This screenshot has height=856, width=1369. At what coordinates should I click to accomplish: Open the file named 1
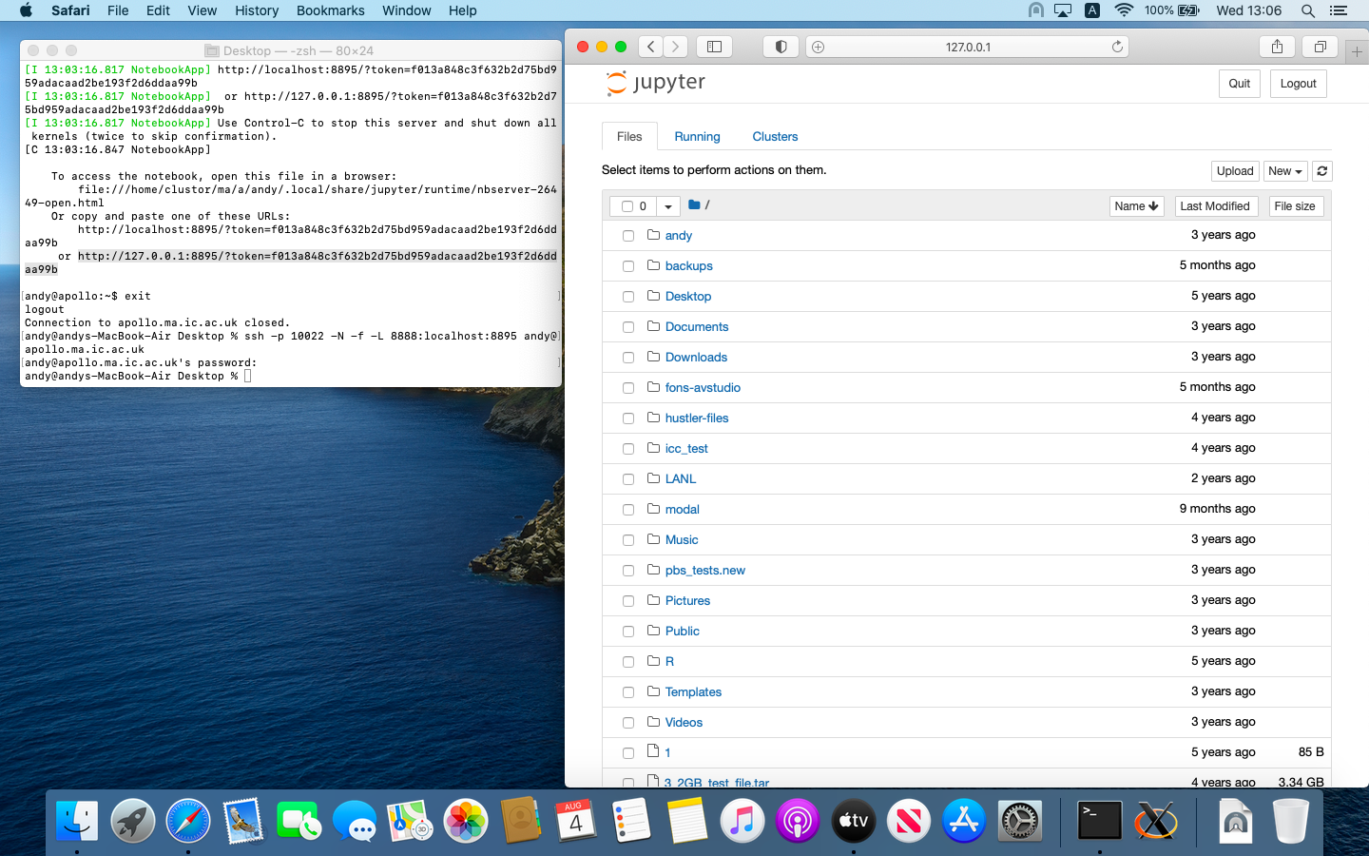coord(668,752)
